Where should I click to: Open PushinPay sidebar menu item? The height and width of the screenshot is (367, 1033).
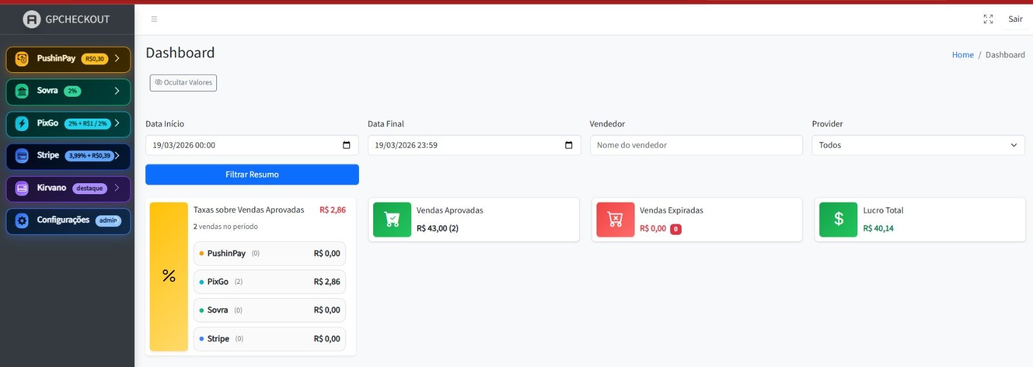tap(68, 59)
